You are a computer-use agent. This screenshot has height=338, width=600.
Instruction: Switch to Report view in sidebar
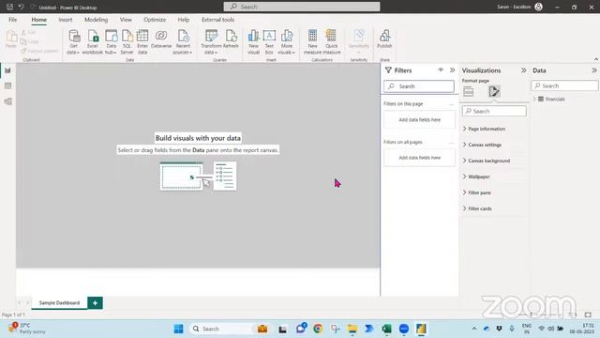(7, 70)
